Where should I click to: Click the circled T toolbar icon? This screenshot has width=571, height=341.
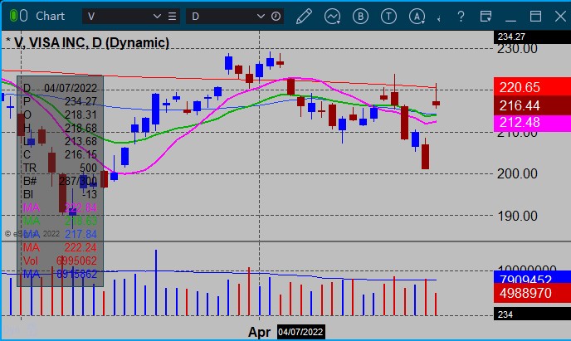[388, 17]
